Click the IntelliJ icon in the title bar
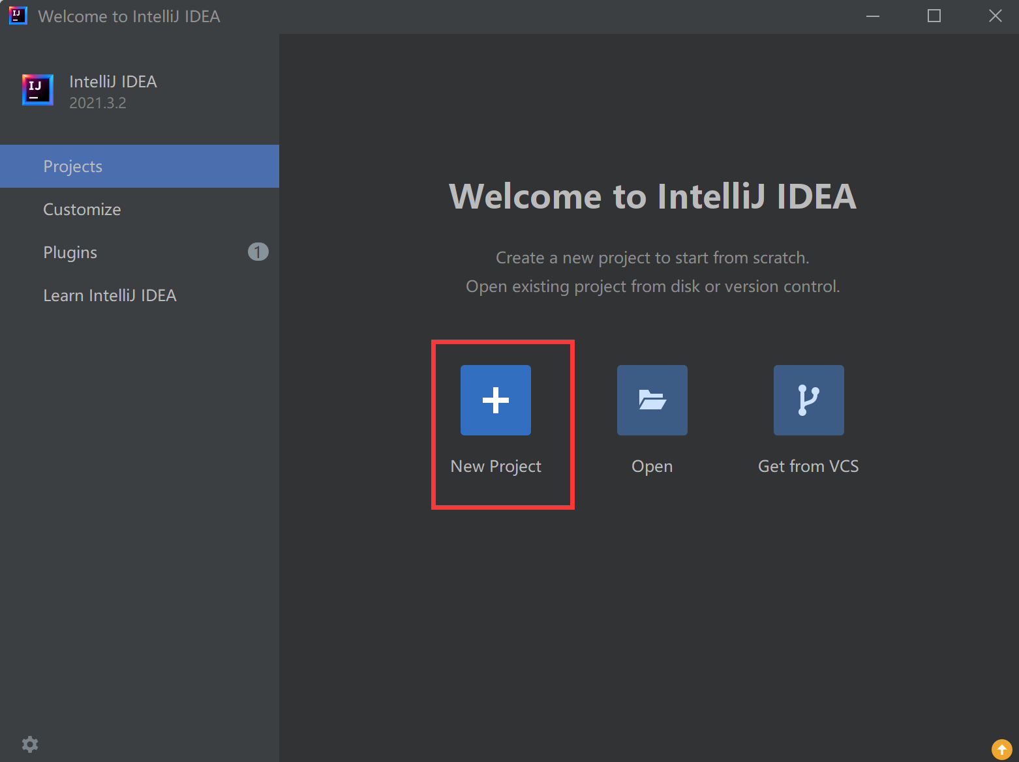Image resolution: width=1019 pixels, height=762 pixels. [x=18, y=16]
